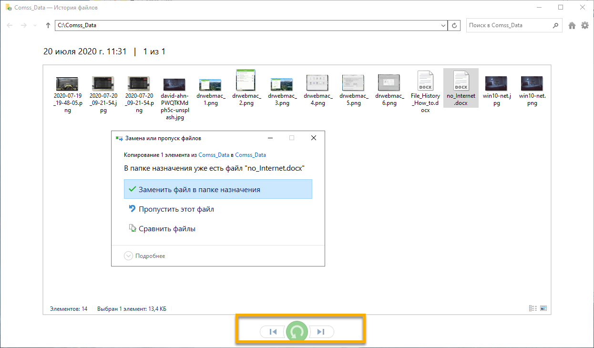The image size is (594, 348).
Task: Select file drwebmac_4.png
Action: click(x=318, y=89)
